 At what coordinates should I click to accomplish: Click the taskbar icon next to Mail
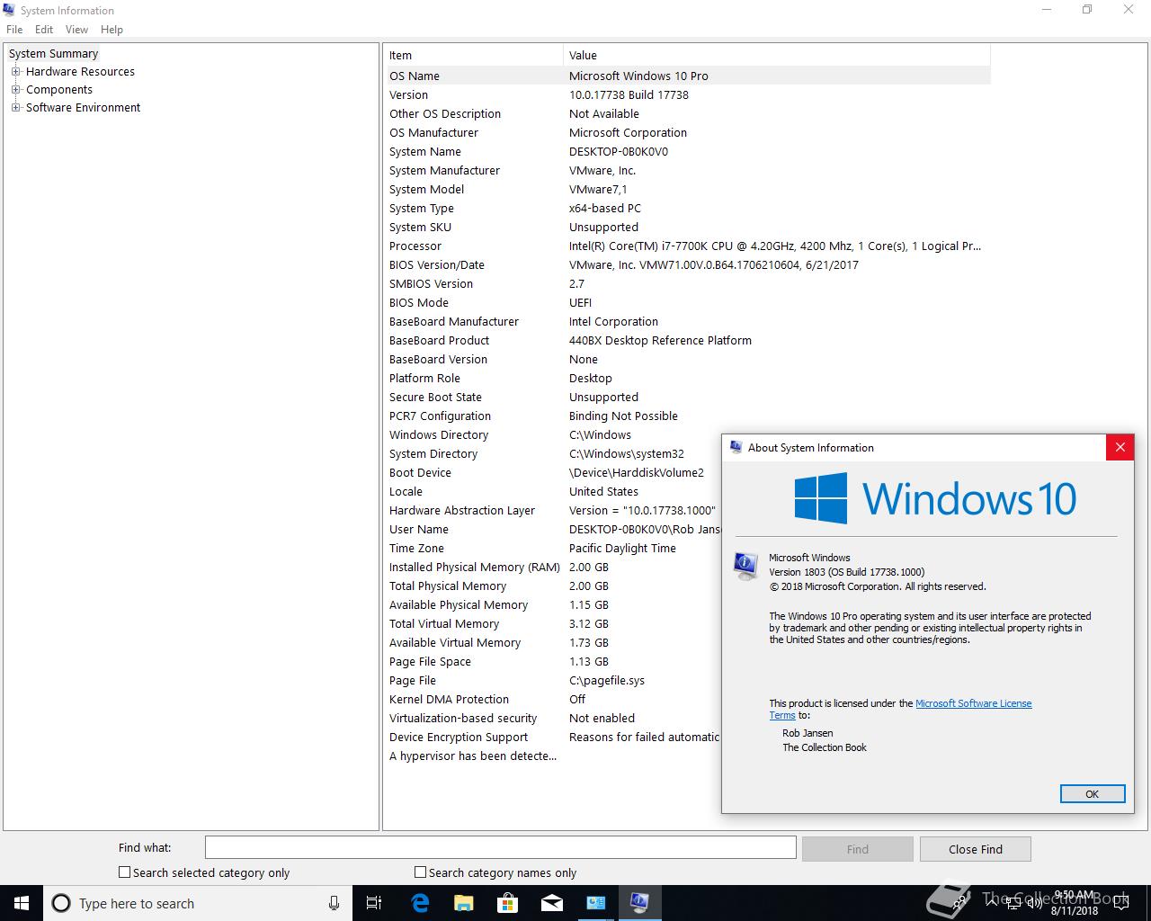(596, 903)
